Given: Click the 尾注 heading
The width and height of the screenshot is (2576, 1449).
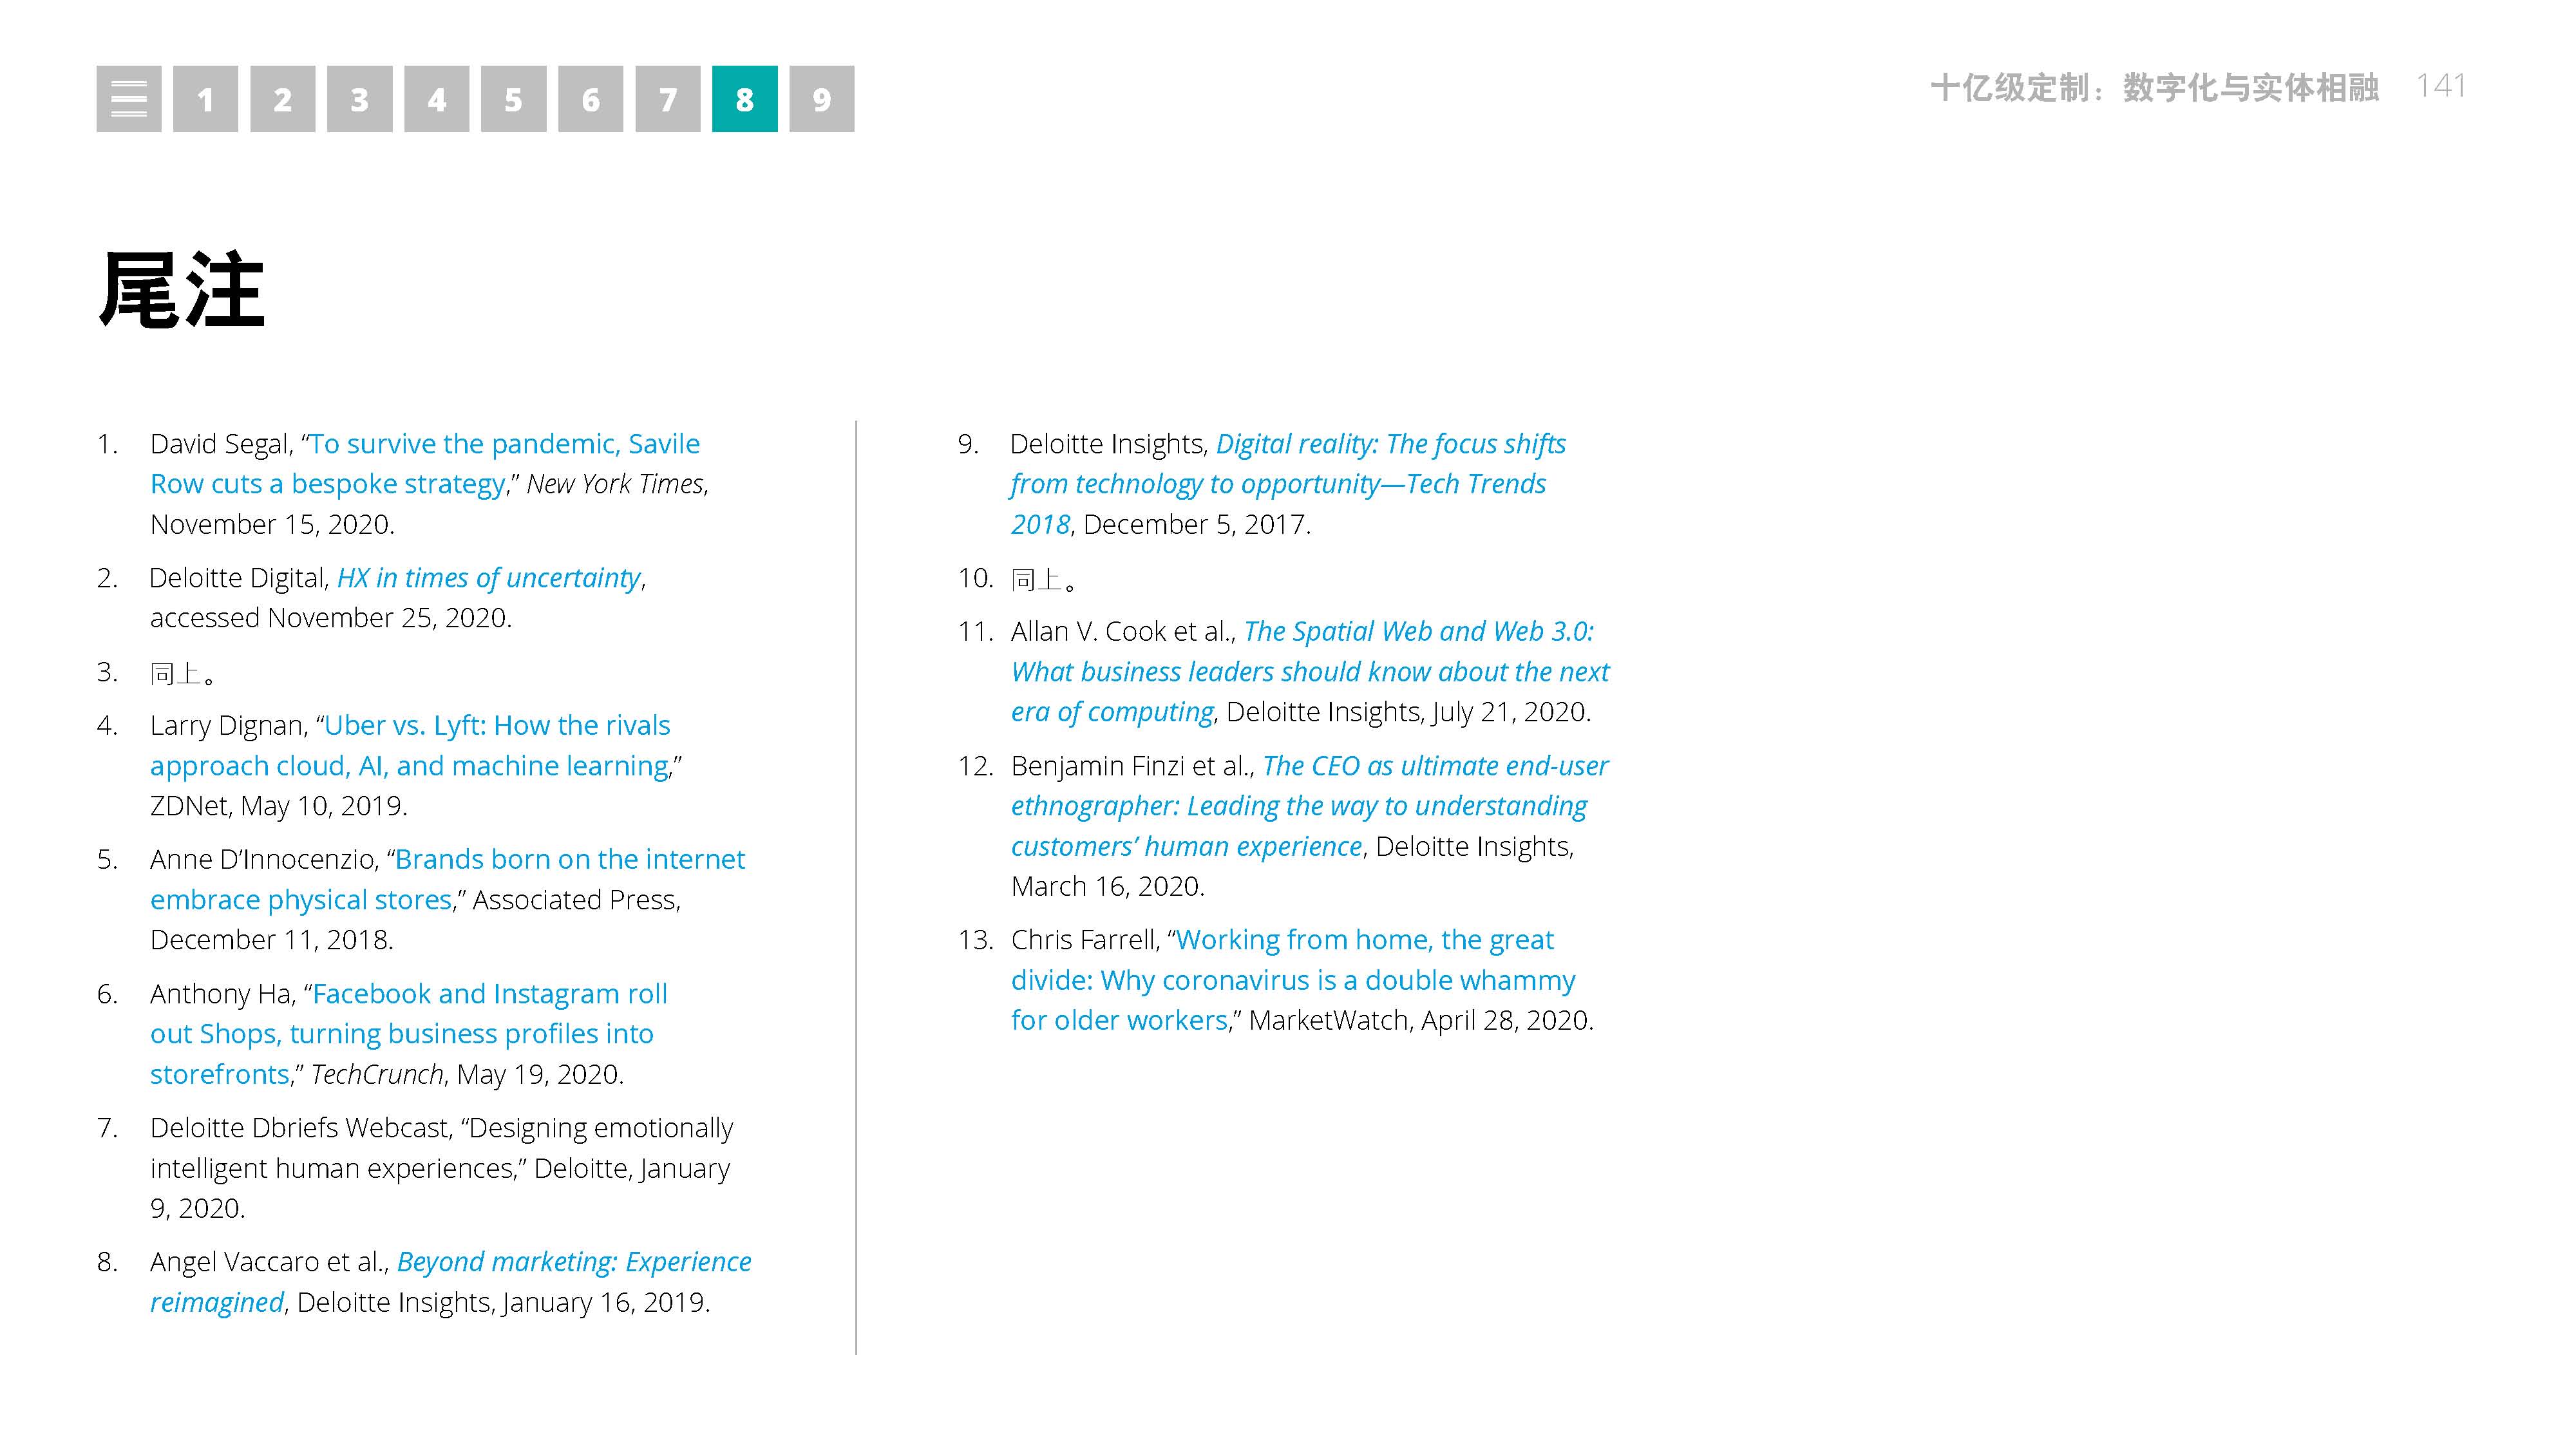Looking at the screenshot, I should 181,290.
